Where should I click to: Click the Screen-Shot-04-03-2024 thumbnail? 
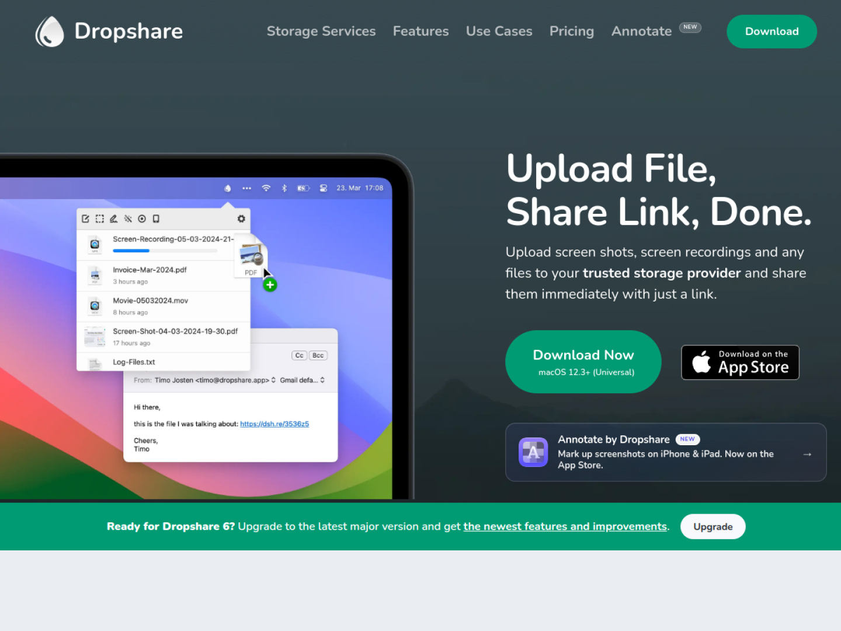95,337
